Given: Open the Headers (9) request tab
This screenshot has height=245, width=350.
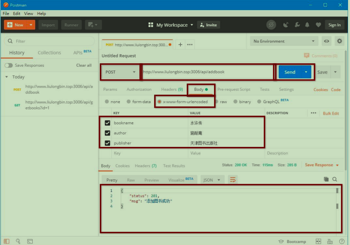Looking at the screenshot, I should (172, 90).
